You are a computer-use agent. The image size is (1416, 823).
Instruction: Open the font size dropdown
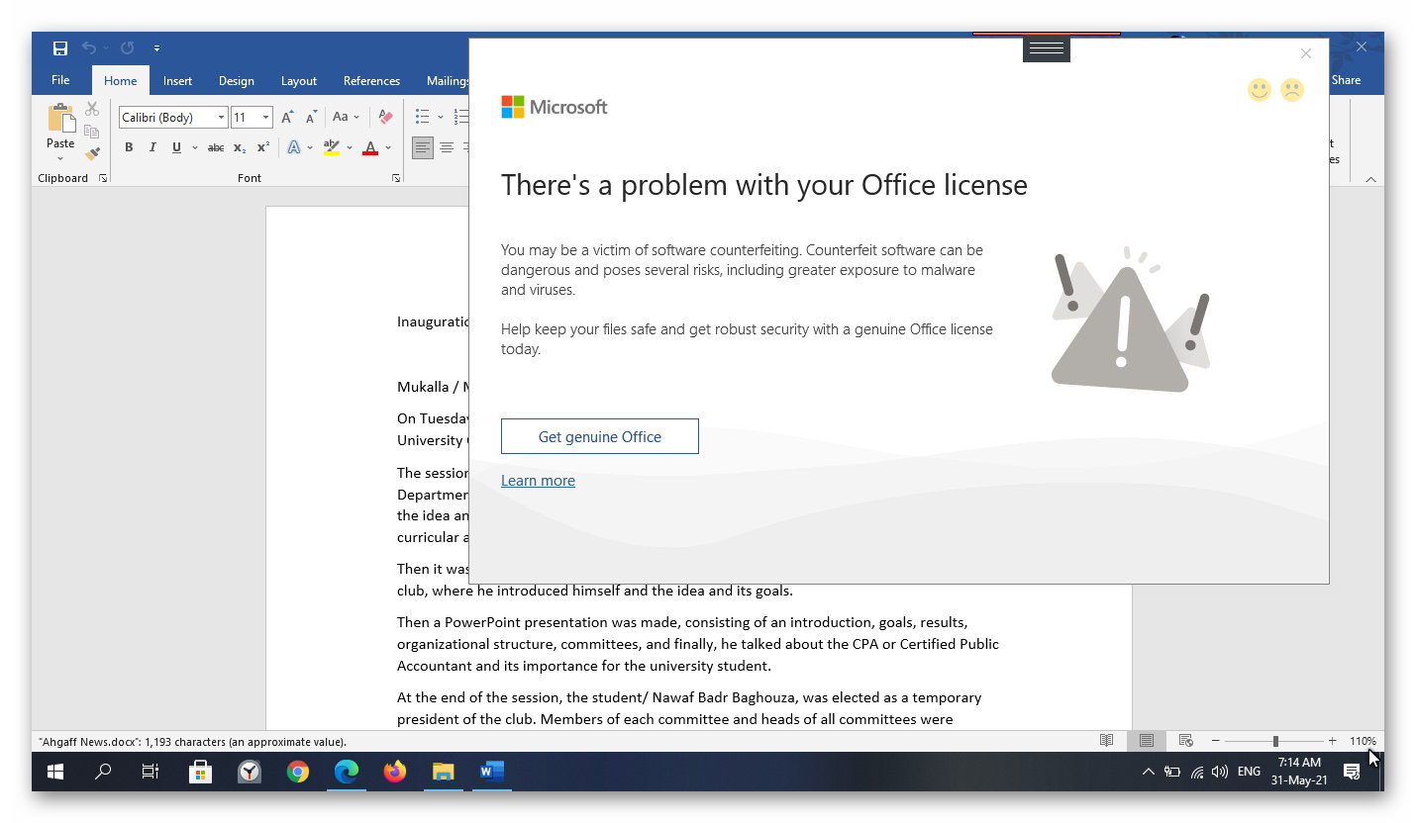(265, 118)
